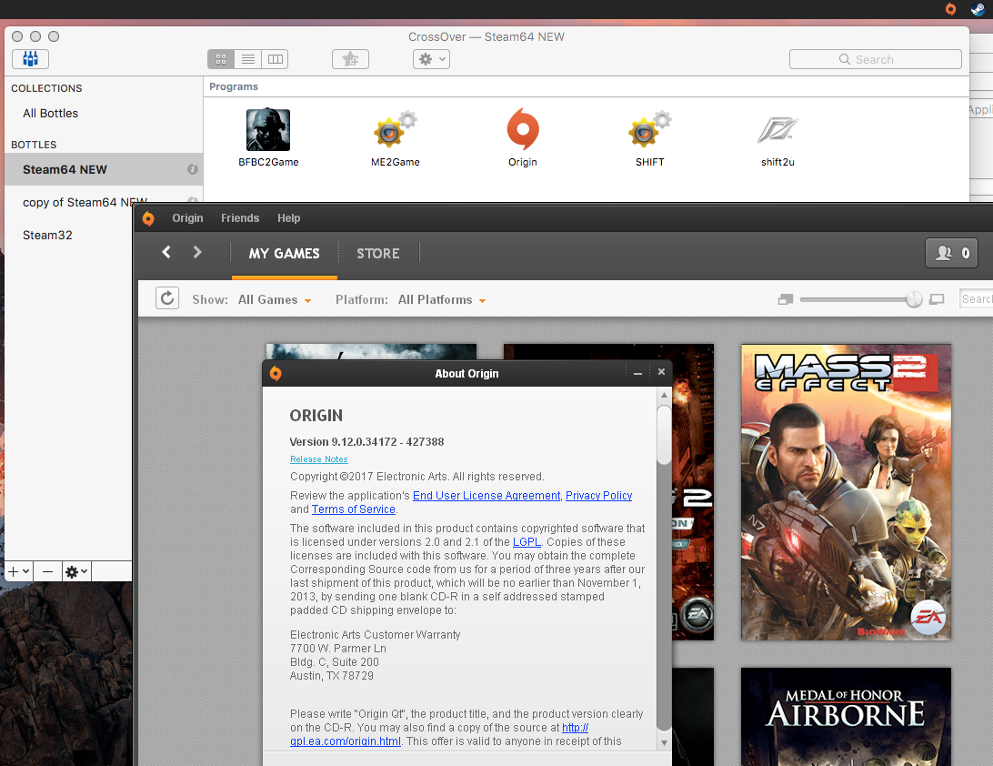Open the Origin friends list counter
This screenshot has height=766, width=993.
pyautogui.click(x=951, y=253)
